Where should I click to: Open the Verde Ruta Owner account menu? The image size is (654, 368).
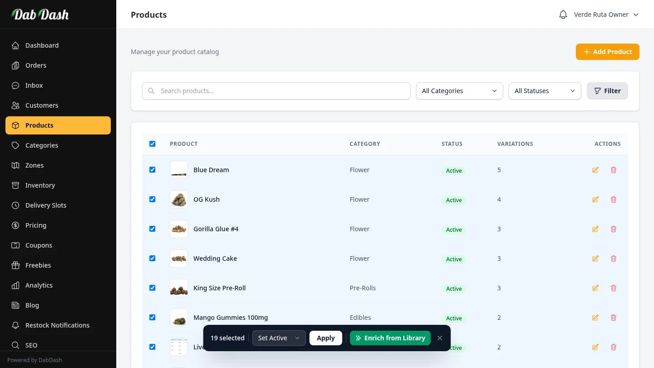click(606, 15)
